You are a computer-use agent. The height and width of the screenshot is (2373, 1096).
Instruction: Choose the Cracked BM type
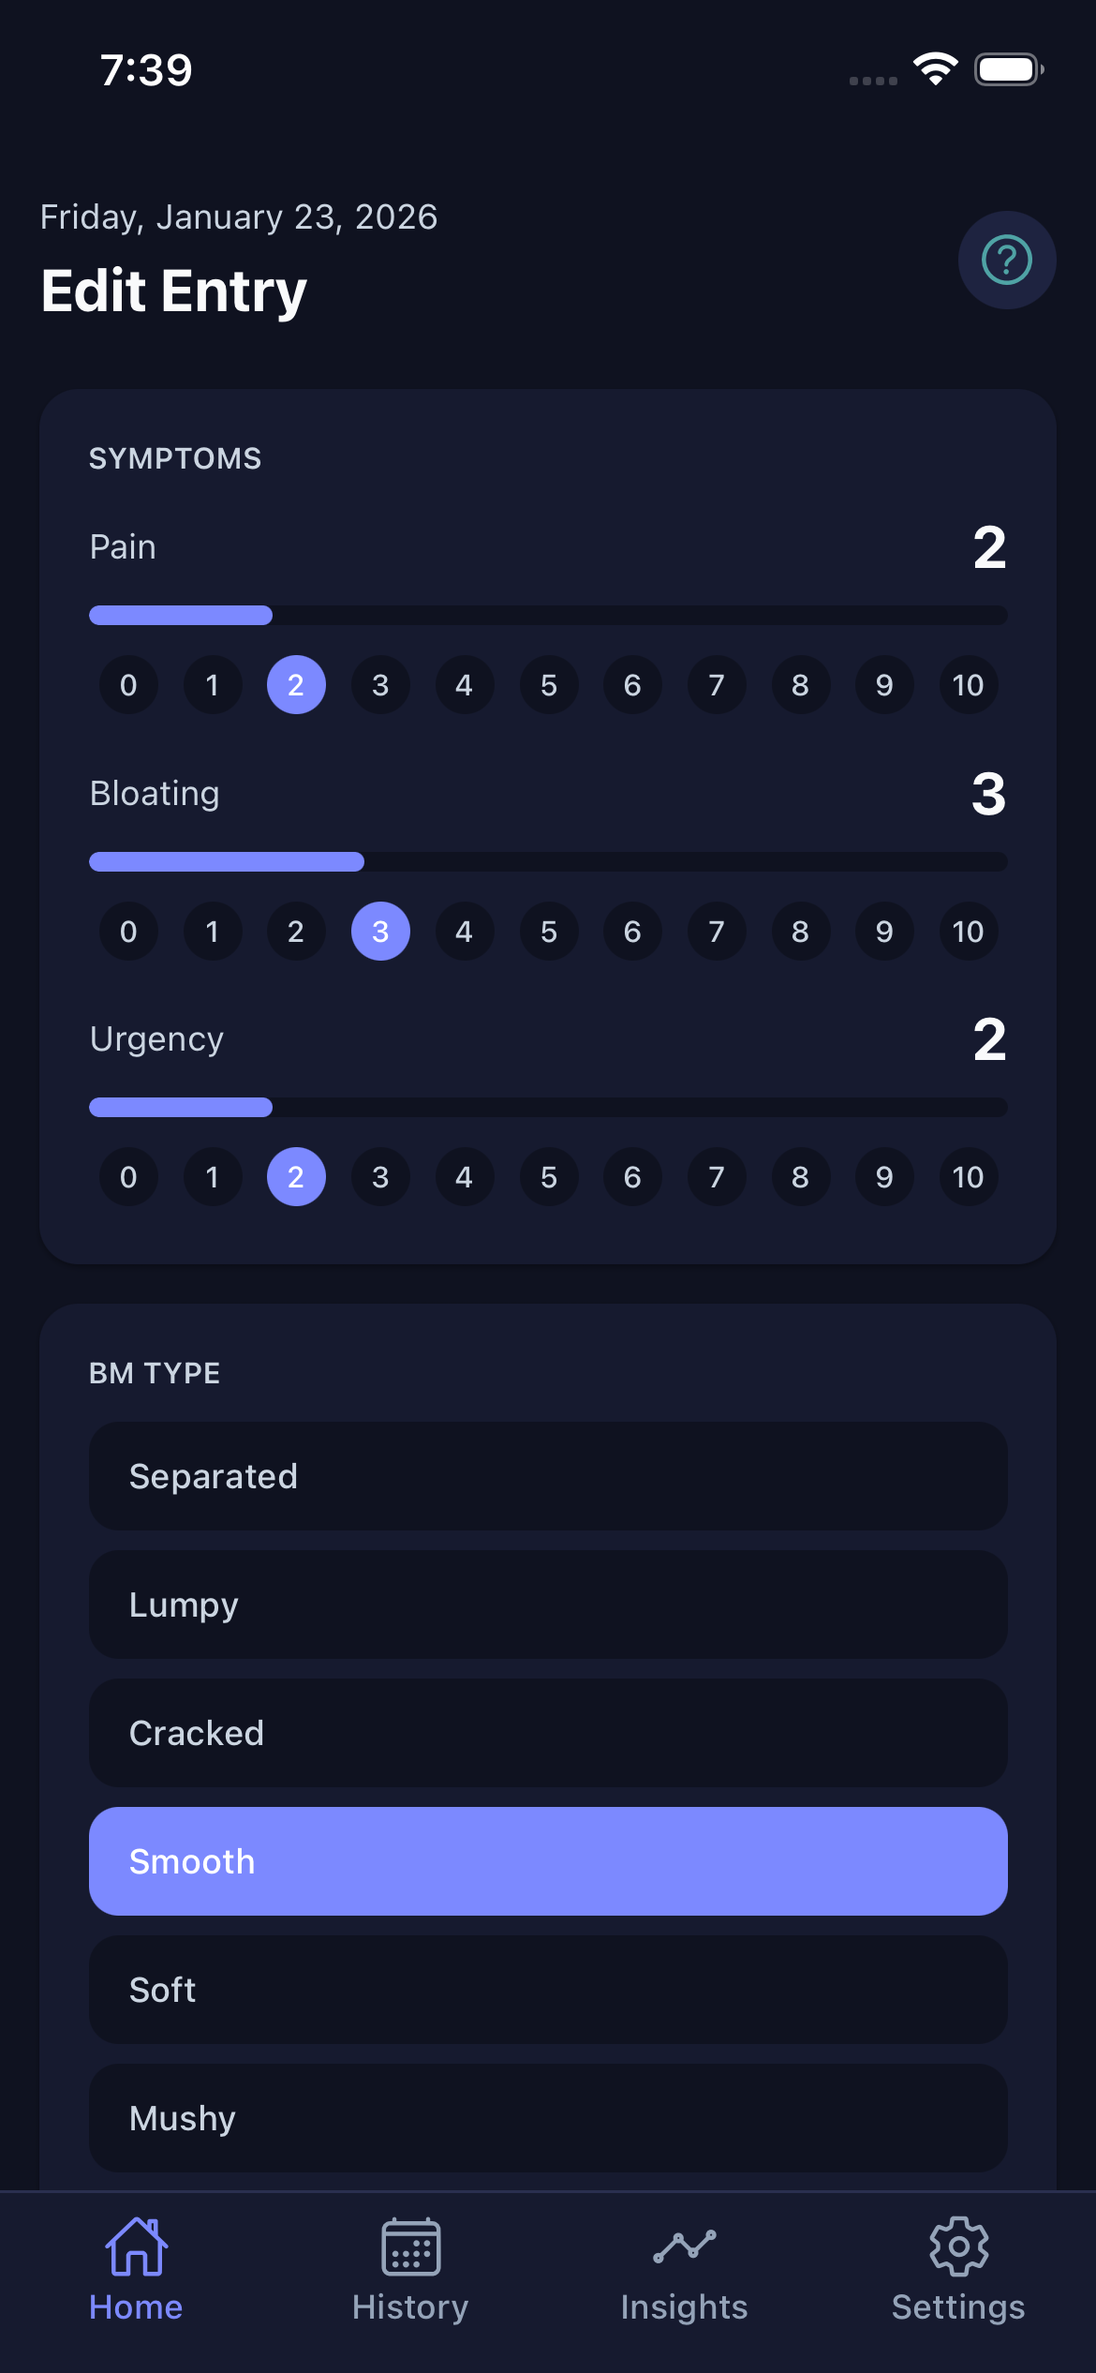coord(548,1733)
